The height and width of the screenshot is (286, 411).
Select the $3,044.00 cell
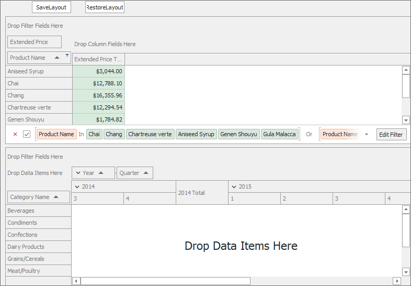click(98, 71)
